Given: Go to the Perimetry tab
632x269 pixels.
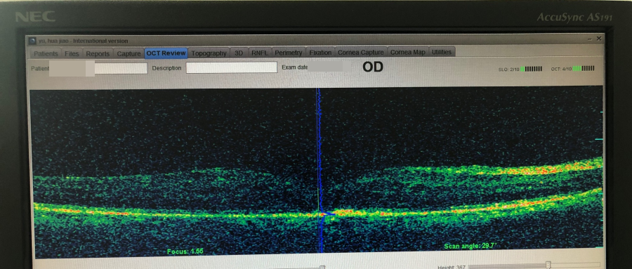Looking at the screenshot, I should point(289,53).
